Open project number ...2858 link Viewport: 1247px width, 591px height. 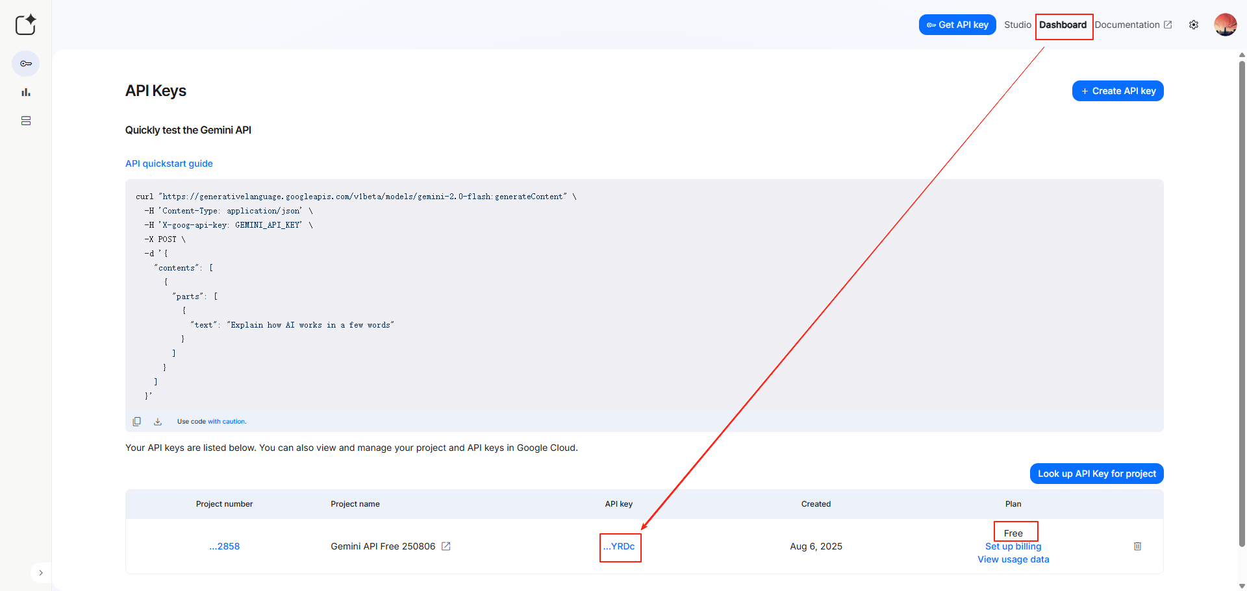point(225,546)
